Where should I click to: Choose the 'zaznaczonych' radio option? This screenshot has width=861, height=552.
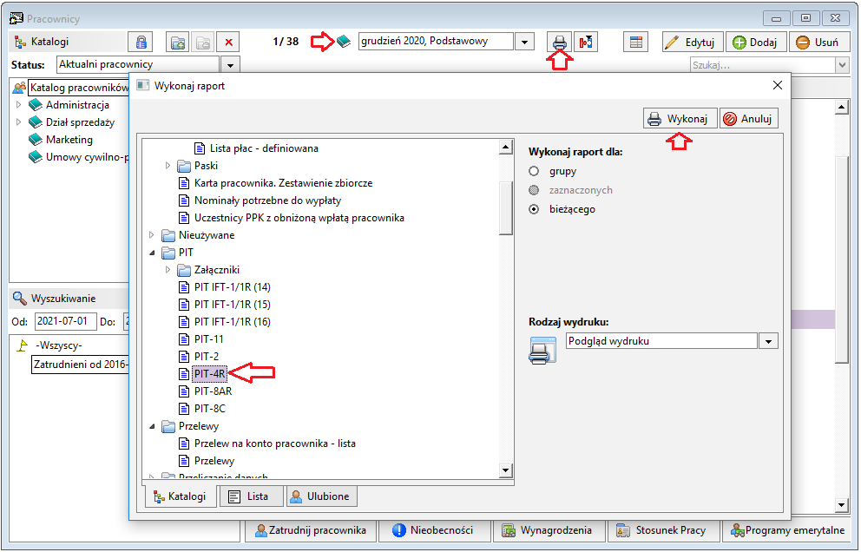[x=535, y=190]
